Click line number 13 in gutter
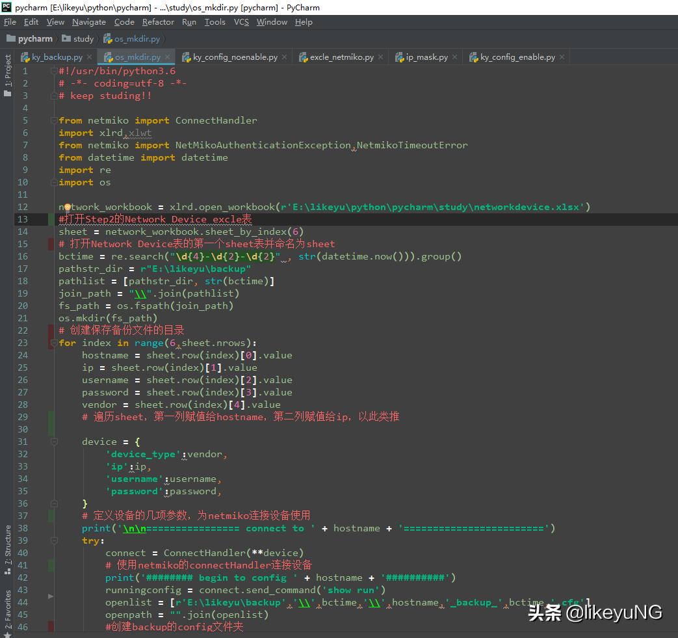The image size is (678, 638). point(23,219)
